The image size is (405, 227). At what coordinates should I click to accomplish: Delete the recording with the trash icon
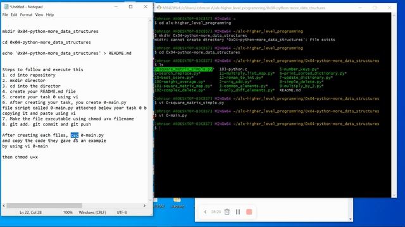[227, 212]
